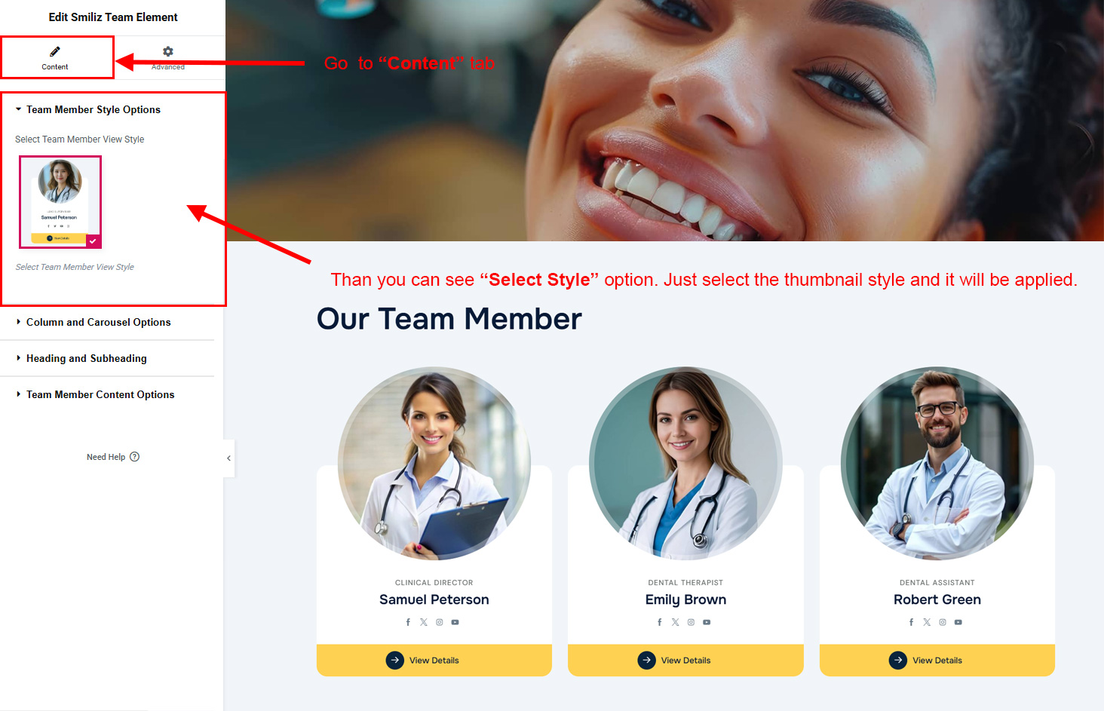Click Emily Brown's View Details arrow icon
Image resolution: width=1104 pixels, height=711 pixels.
tap(647, 660)
